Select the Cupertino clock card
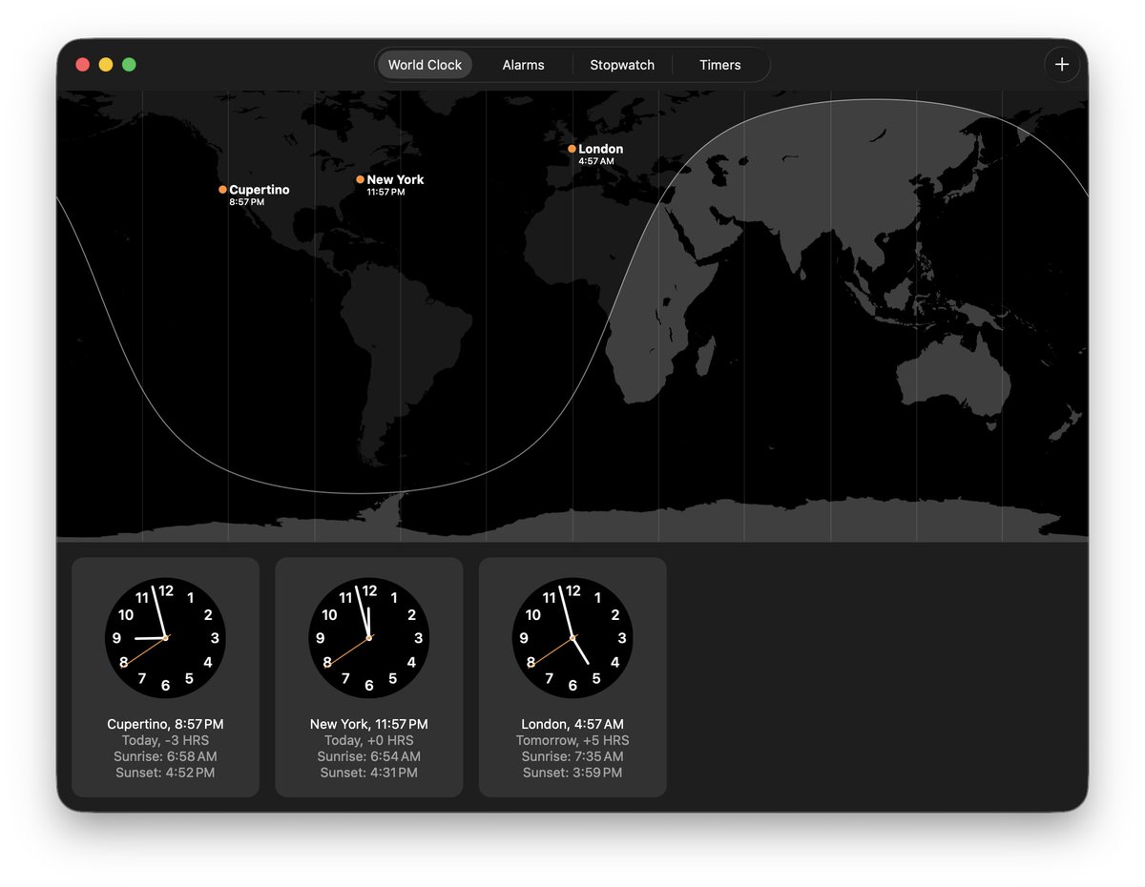1145x887 pixels. click(165, 677)
